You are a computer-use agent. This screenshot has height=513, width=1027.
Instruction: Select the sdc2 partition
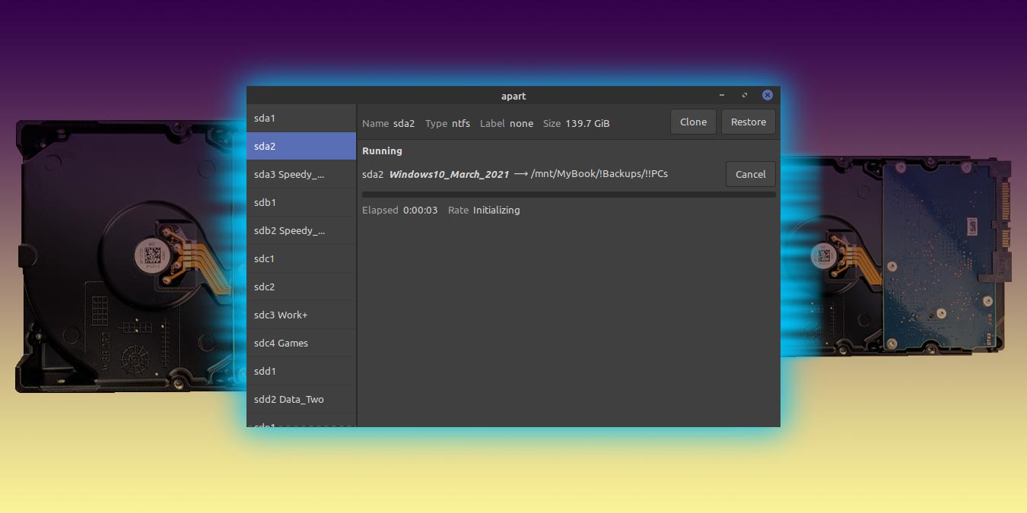300,287
